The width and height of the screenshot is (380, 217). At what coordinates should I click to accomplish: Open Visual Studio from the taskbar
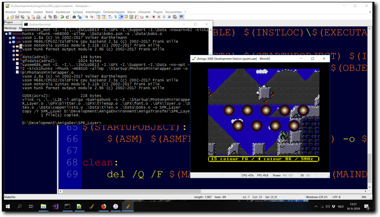[55, 207]
